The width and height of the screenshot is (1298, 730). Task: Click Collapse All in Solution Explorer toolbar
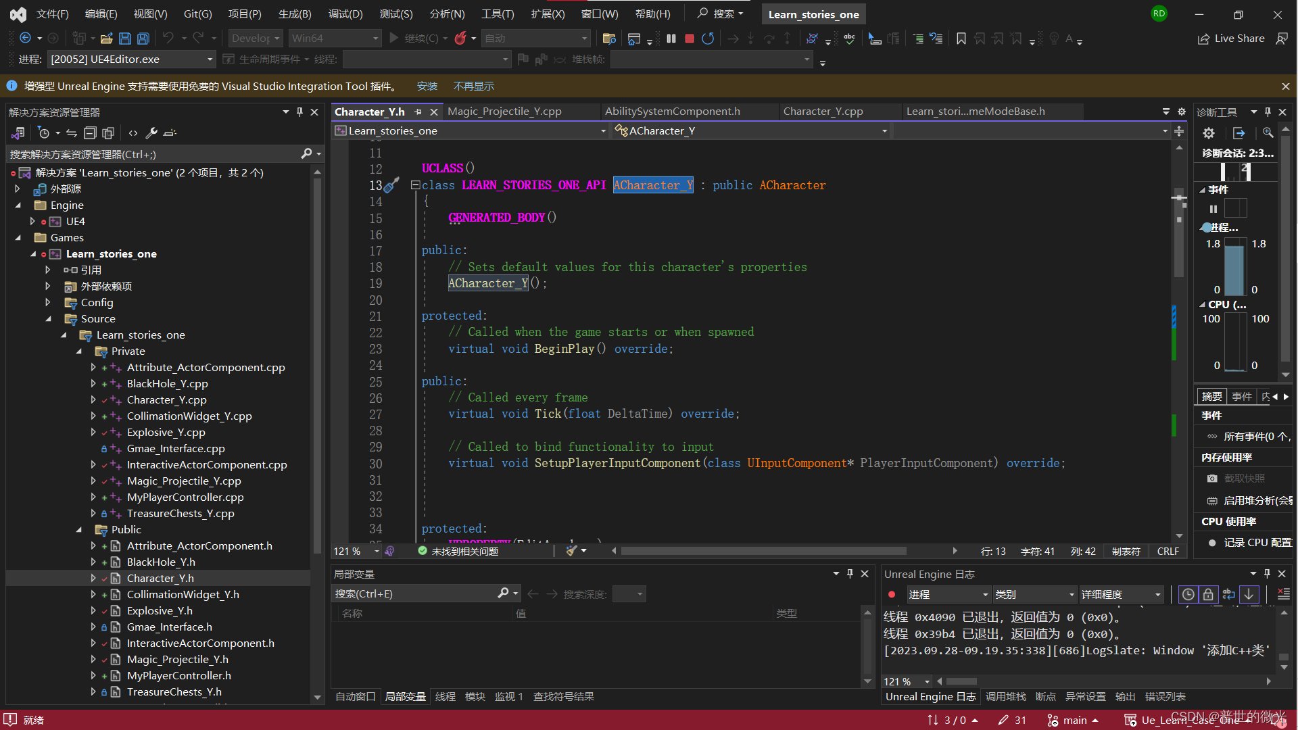click(x=90, y=133)
